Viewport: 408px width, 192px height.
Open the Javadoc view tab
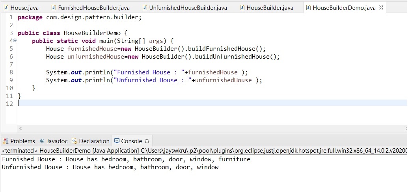coord(54,141)
